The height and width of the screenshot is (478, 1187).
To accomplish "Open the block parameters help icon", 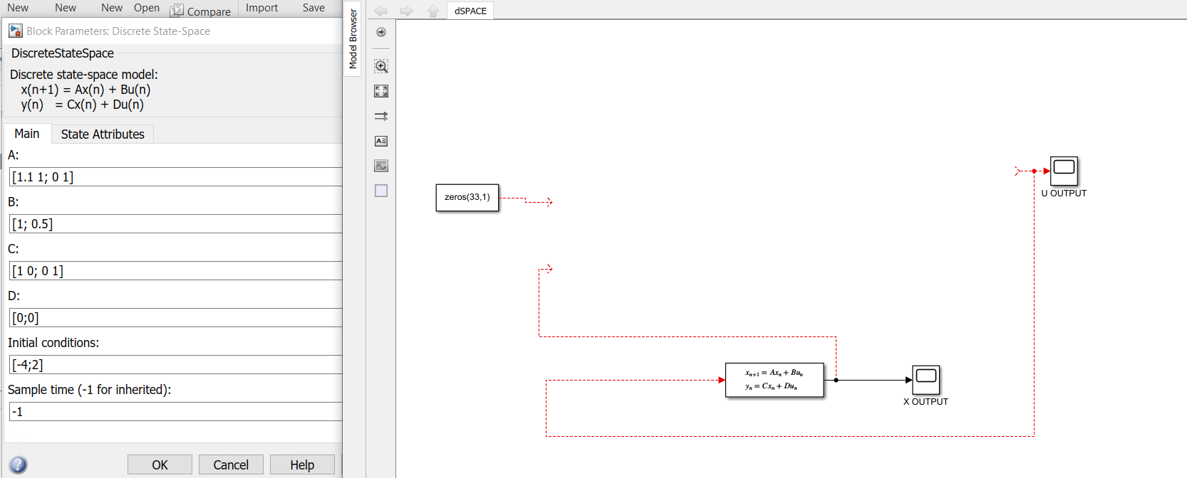I will 18,464.
